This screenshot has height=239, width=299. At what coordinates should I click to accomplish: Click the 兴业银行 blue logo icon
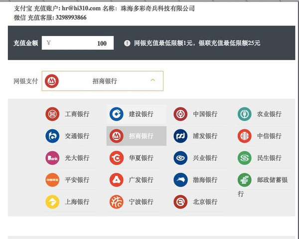[180, 158]
